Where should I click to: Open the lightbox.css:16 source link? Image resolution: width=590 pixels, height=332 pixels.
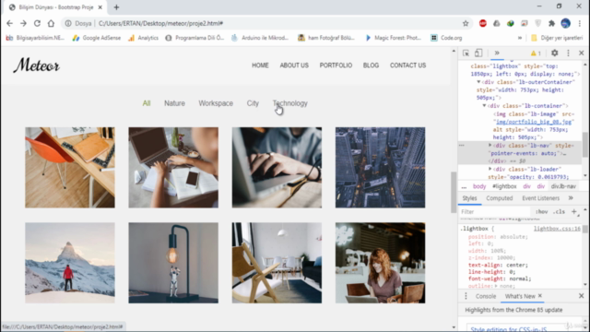pyautogui.click(x=557, y=229)
